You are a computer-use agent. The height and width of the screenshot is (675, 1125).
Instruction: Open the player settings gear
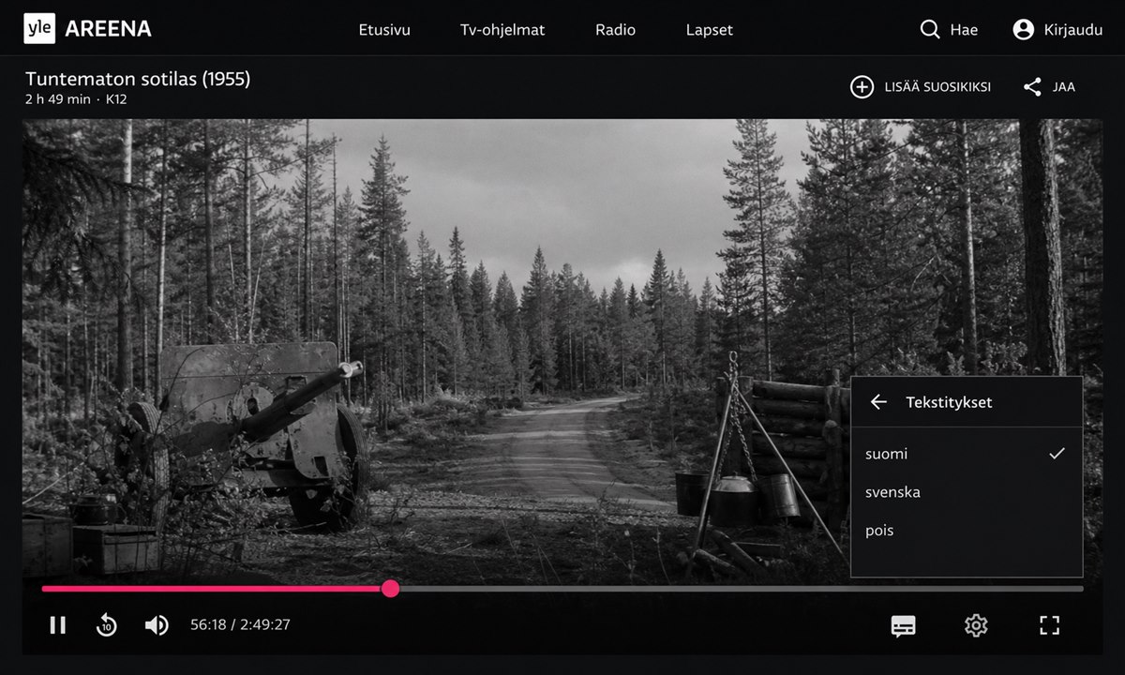[976, 625]
